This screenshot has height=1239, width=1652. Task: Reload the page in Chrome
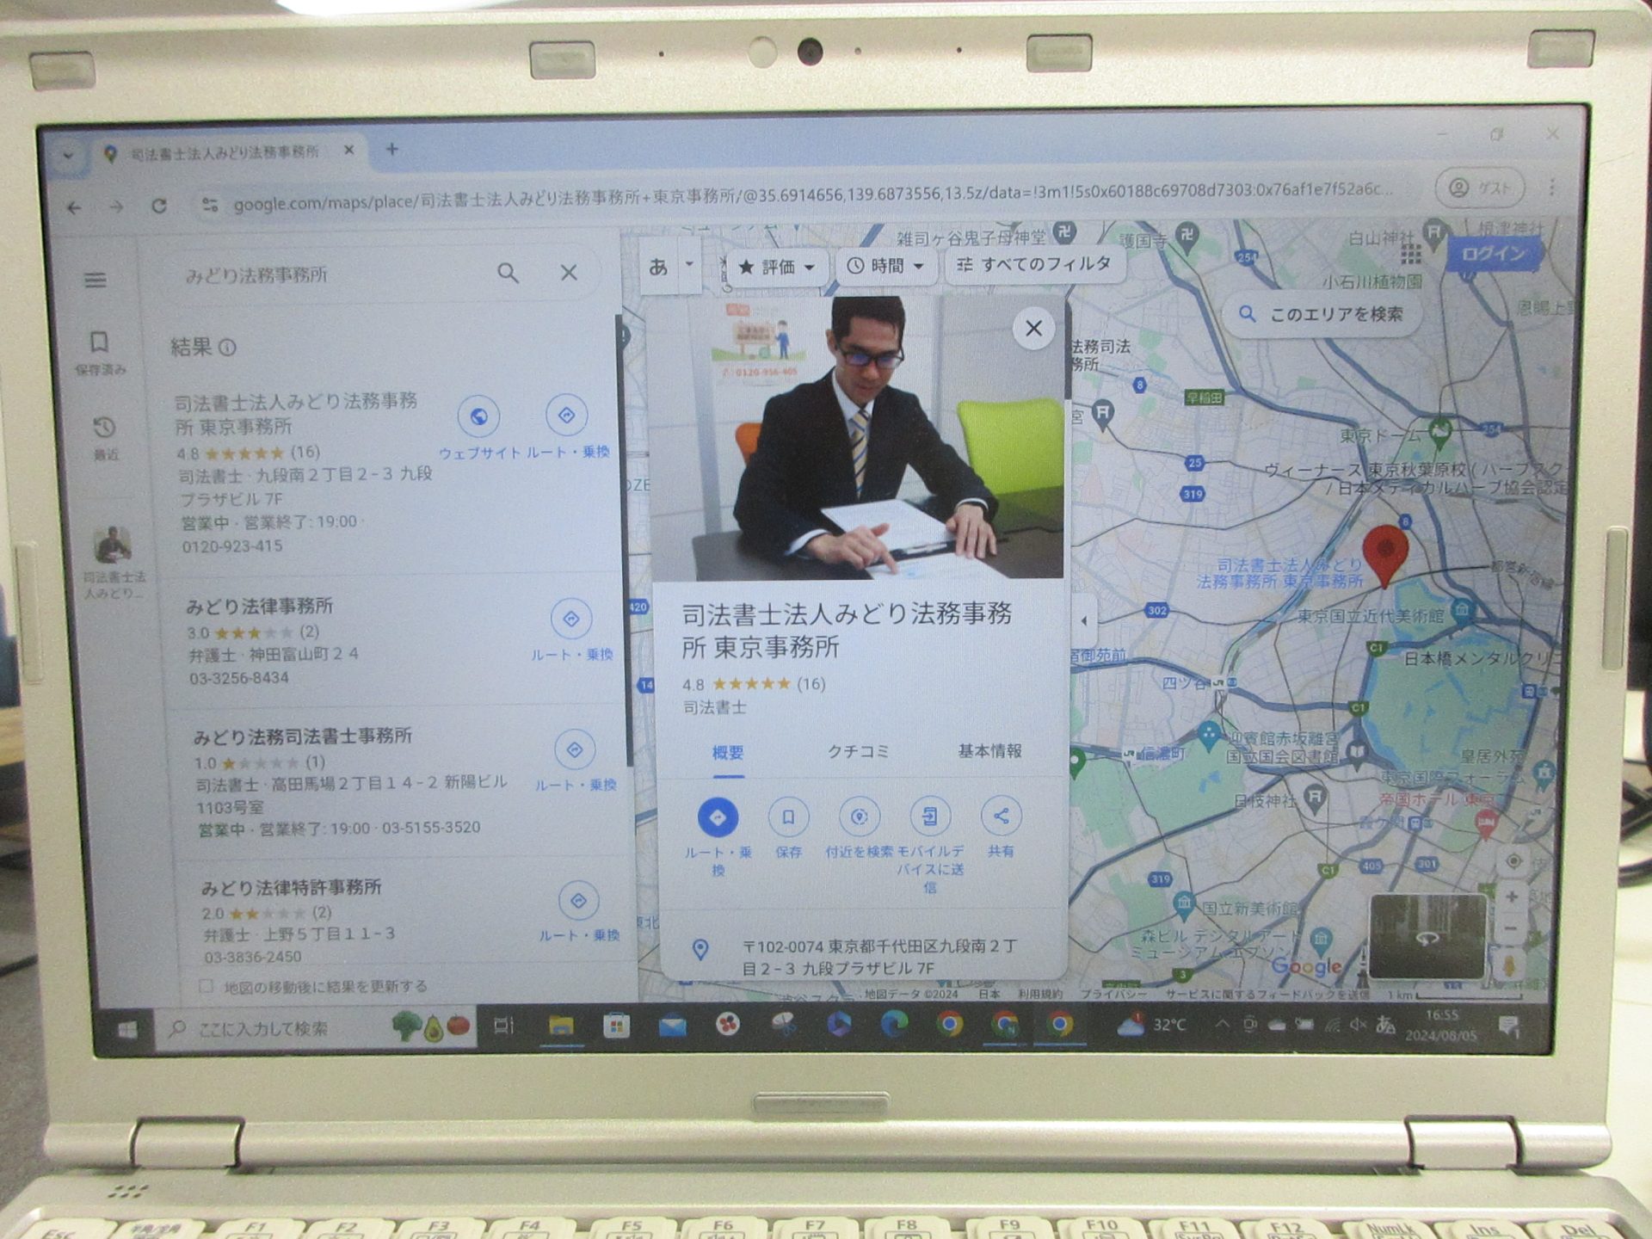(159, 206)
